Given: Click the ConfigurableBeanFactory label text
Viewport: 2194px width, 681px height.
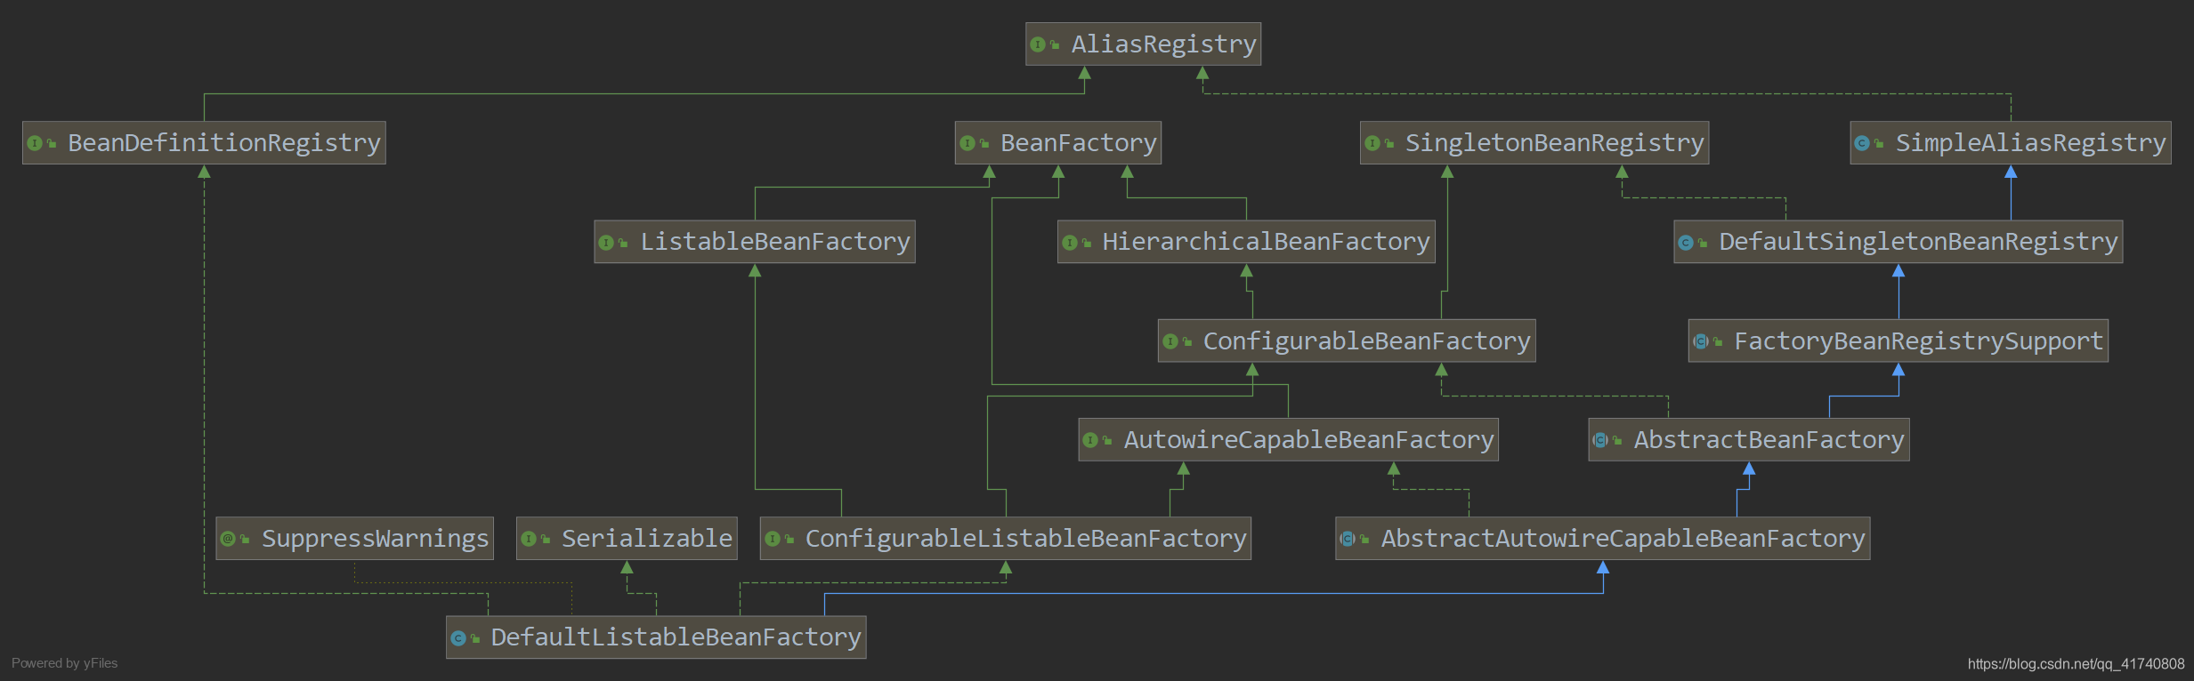Looking at the screenshot, I should click(x=1366, y=341).
